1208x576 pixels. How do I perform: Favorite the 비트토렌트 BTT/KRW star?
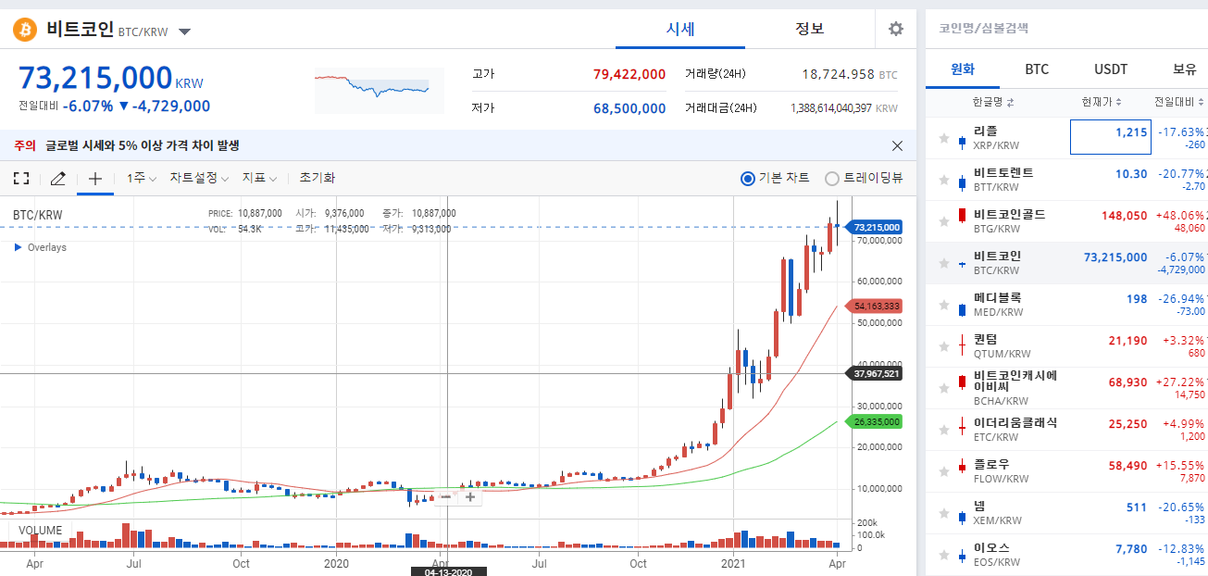point(944,181)
